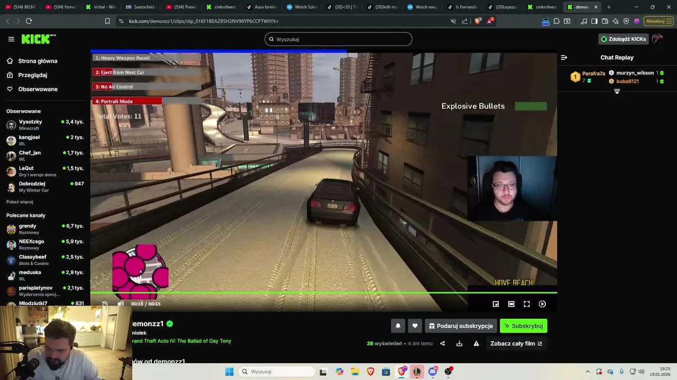Image resolution: width=677 pixels, height=380 pixels.
Task: Open Brave Leo AI sparkle icon
Action: coord(616,21)
